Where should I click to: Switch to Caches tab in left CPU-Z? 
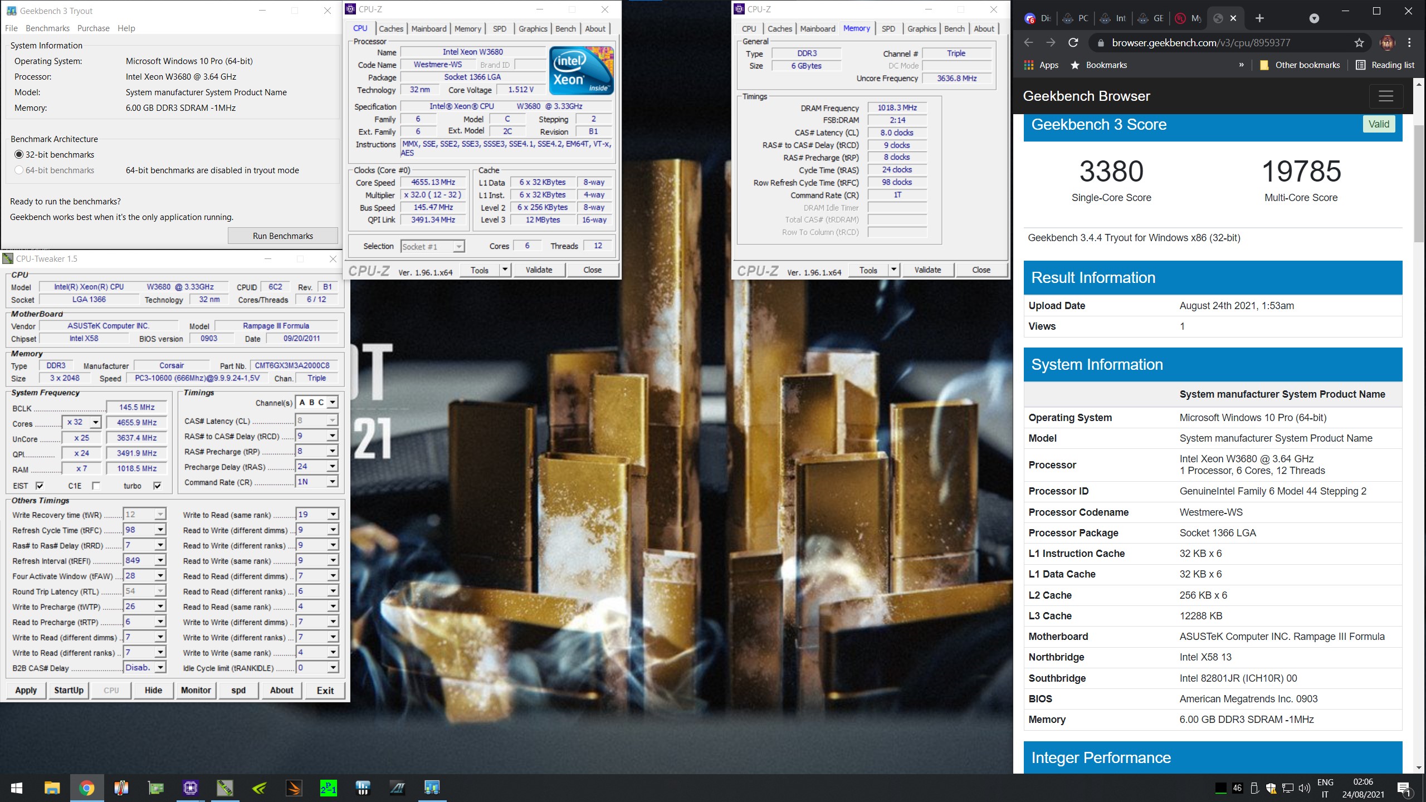click(391, 29)
